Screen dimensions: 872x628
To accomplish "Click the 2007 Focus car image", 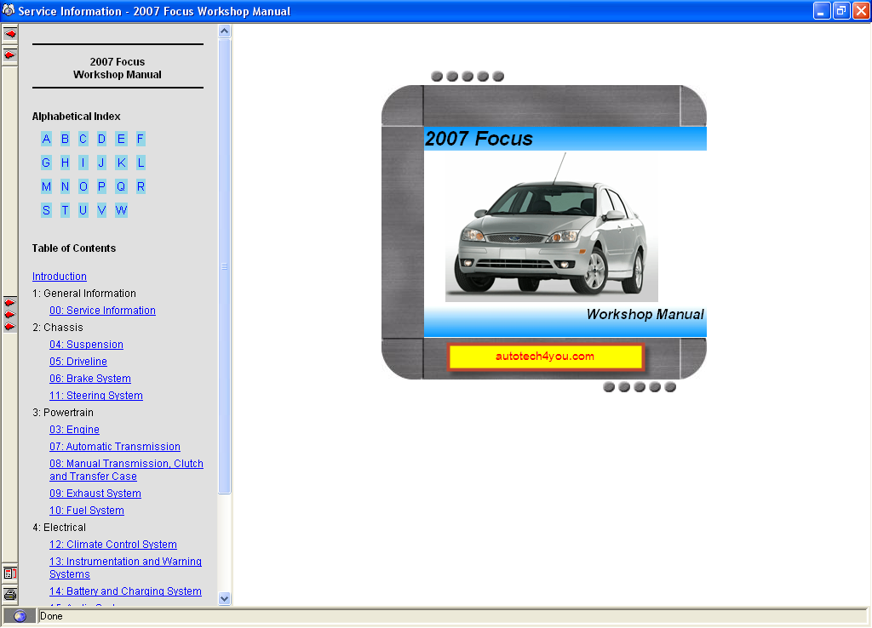I will pyautogui.click(x=550, y=226).
